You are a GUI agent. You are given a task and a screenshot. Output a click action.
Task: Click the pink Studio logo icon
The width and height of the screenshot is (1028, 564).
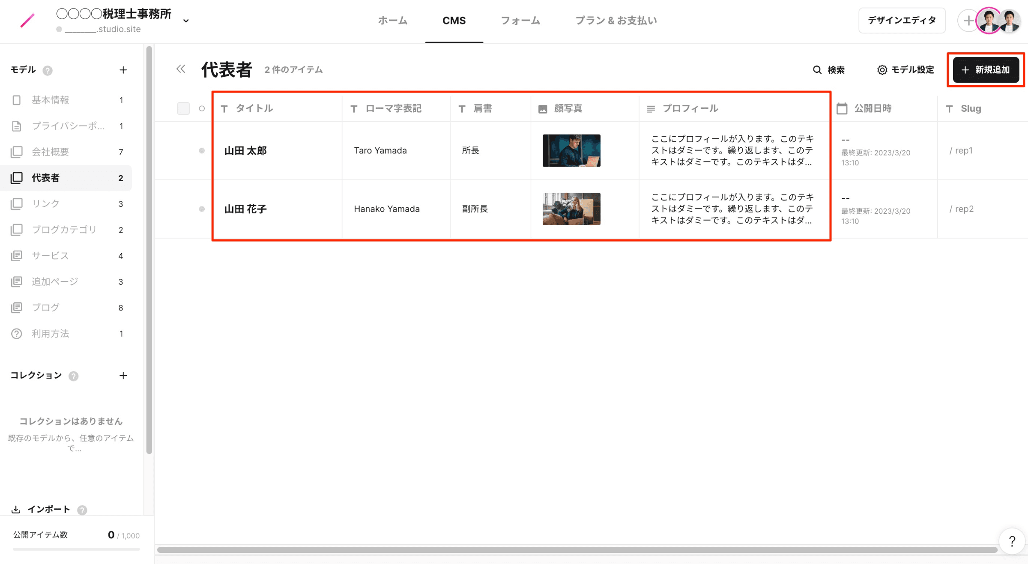pyautogui.click(x=27, y=21)
